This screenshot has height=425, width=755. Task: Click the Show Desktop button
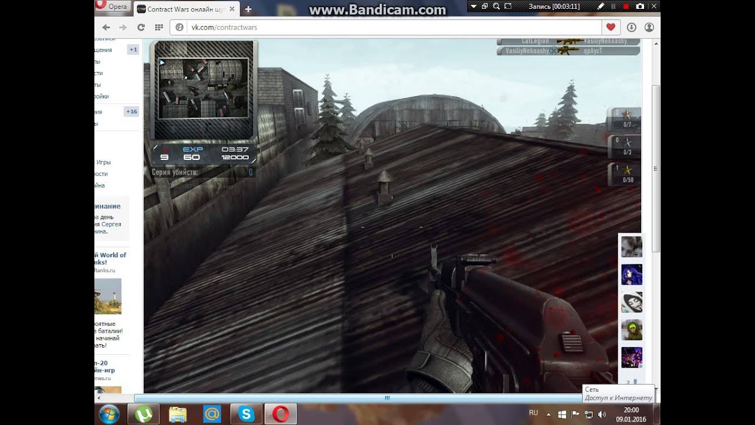point(656,414)
